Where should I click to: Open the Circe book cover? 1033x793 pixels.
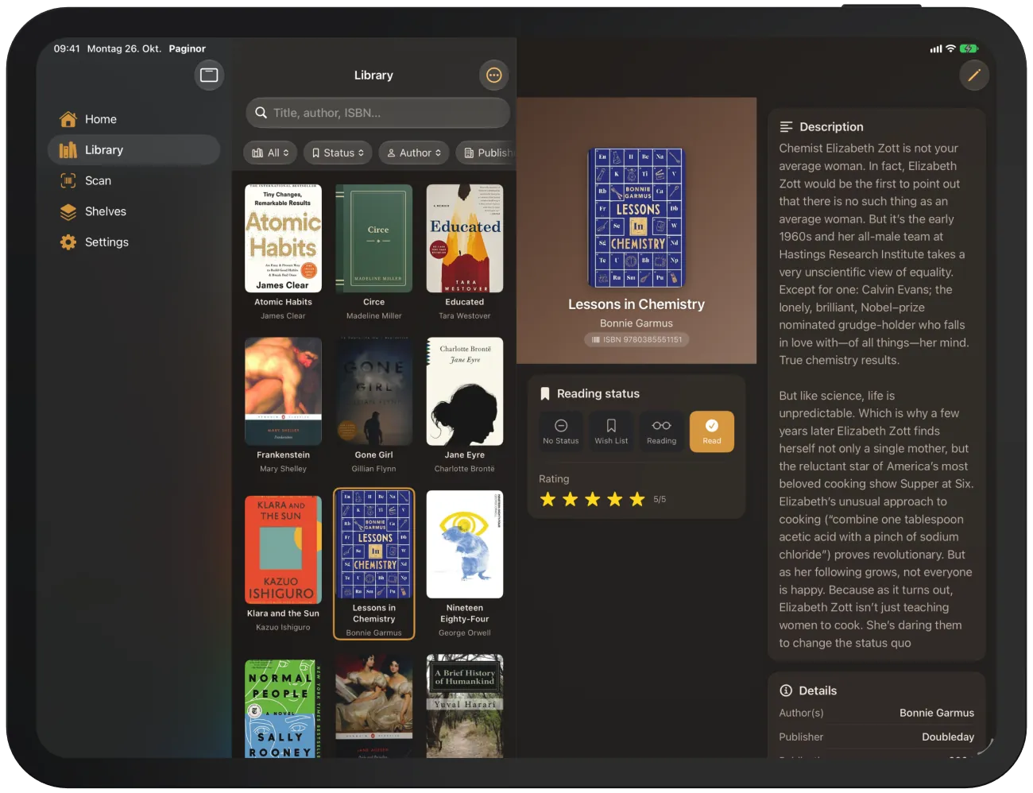tap(374, 238)
